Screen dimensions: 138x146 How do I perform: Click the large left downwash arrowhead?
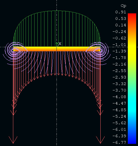coord(13,140)
